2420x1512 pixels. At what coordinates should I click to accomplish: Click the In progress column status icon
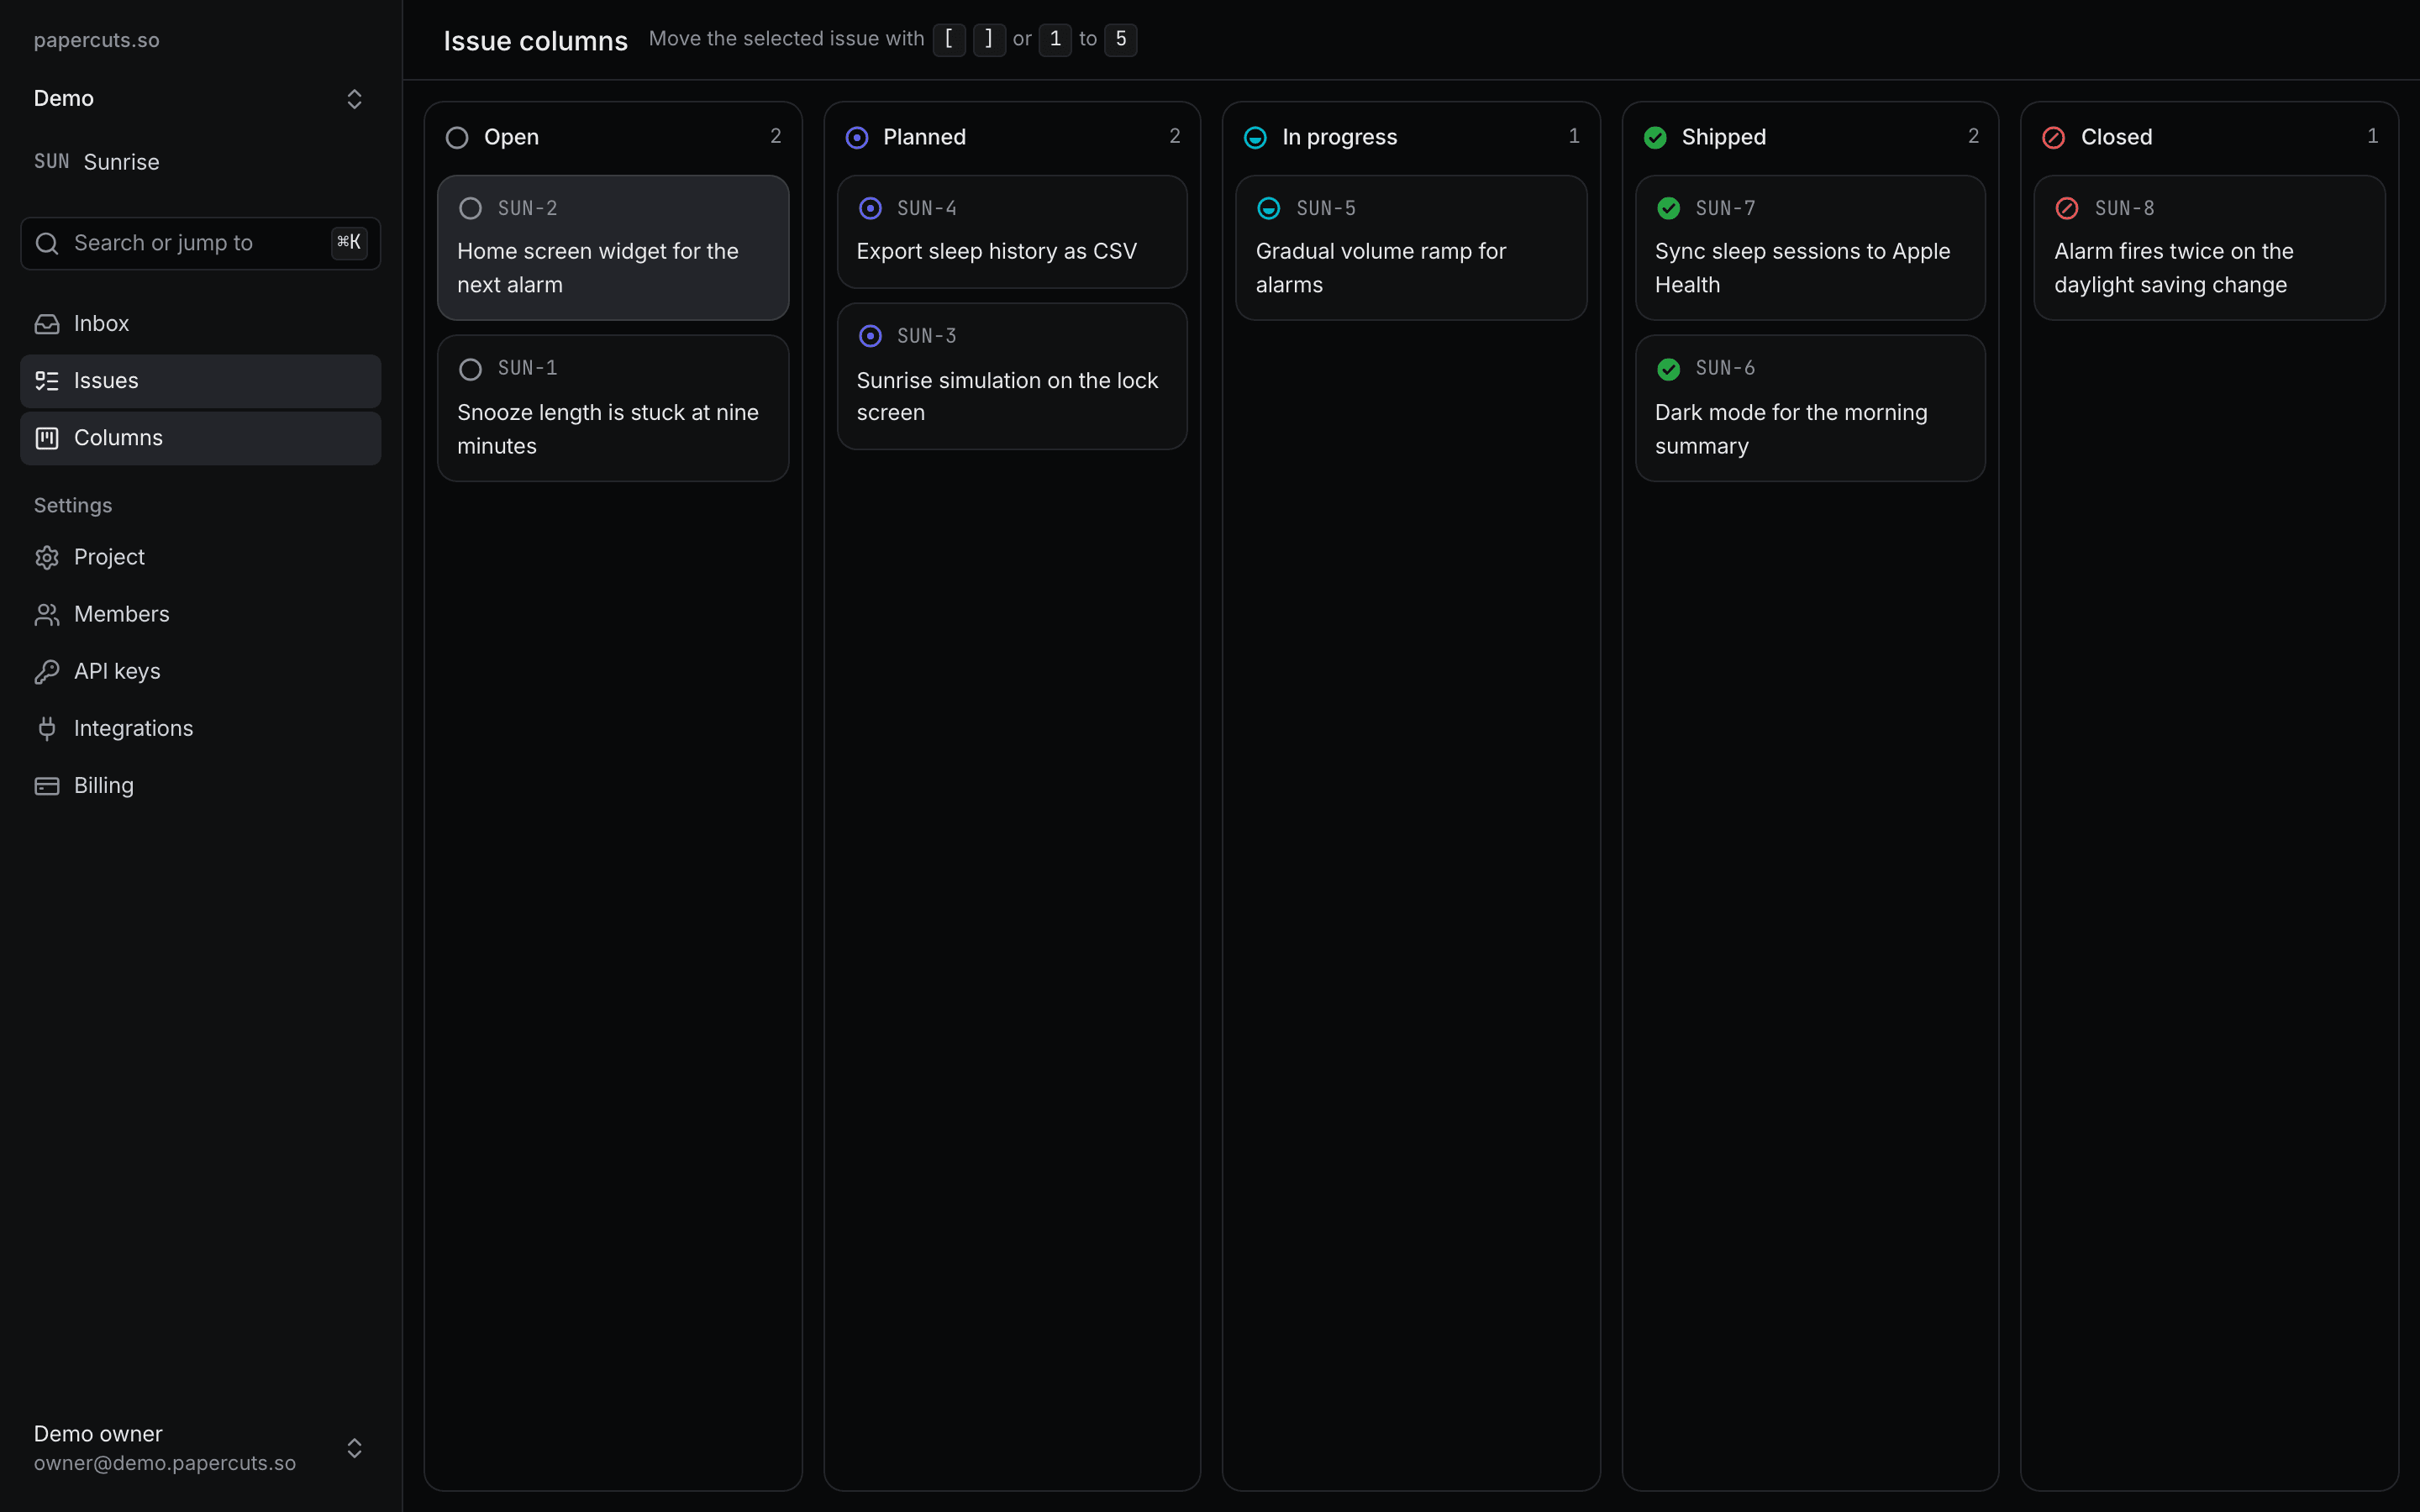(x=1255, y=137)
